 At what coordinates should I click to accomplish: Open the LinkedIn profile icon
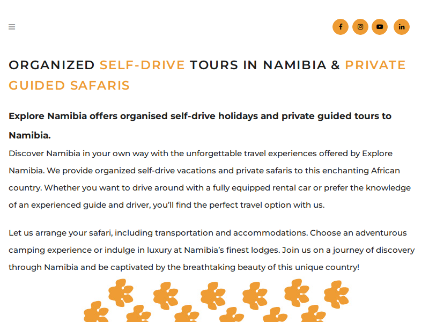(402, 27)
